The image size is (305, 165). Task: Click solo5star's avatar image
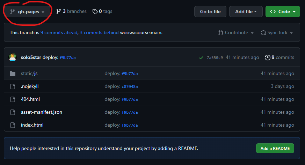[x=13, y=57]
